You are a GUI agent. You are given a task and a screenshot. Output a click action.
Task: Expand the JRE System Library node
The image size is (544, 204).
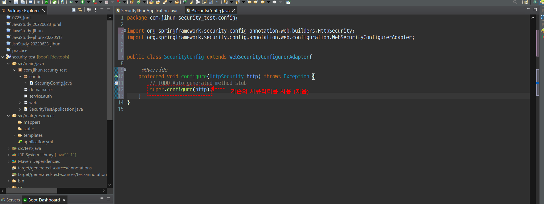[9, 155]
